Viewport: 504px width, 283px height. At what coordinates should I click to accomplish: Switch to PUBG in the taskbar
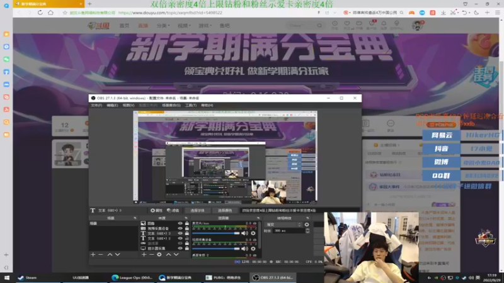[x=225, y=277]
